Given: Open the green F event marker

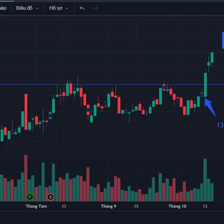Looking at the screenshot, I should click(30, 197).
